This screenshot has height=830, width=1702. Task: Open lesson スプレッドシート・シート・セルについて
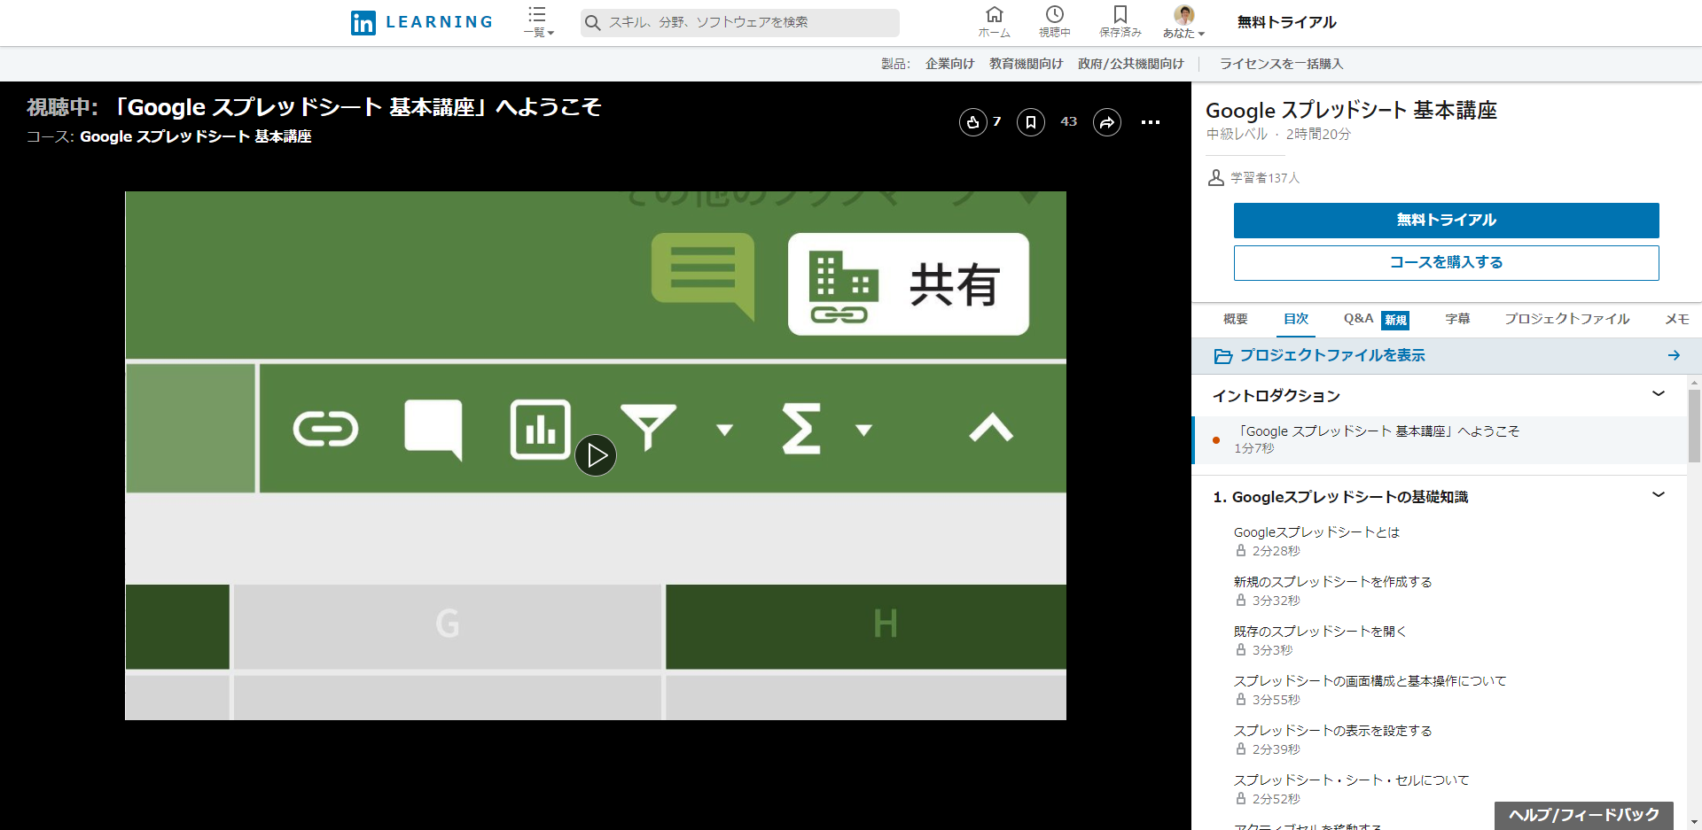pos(1351,780)
